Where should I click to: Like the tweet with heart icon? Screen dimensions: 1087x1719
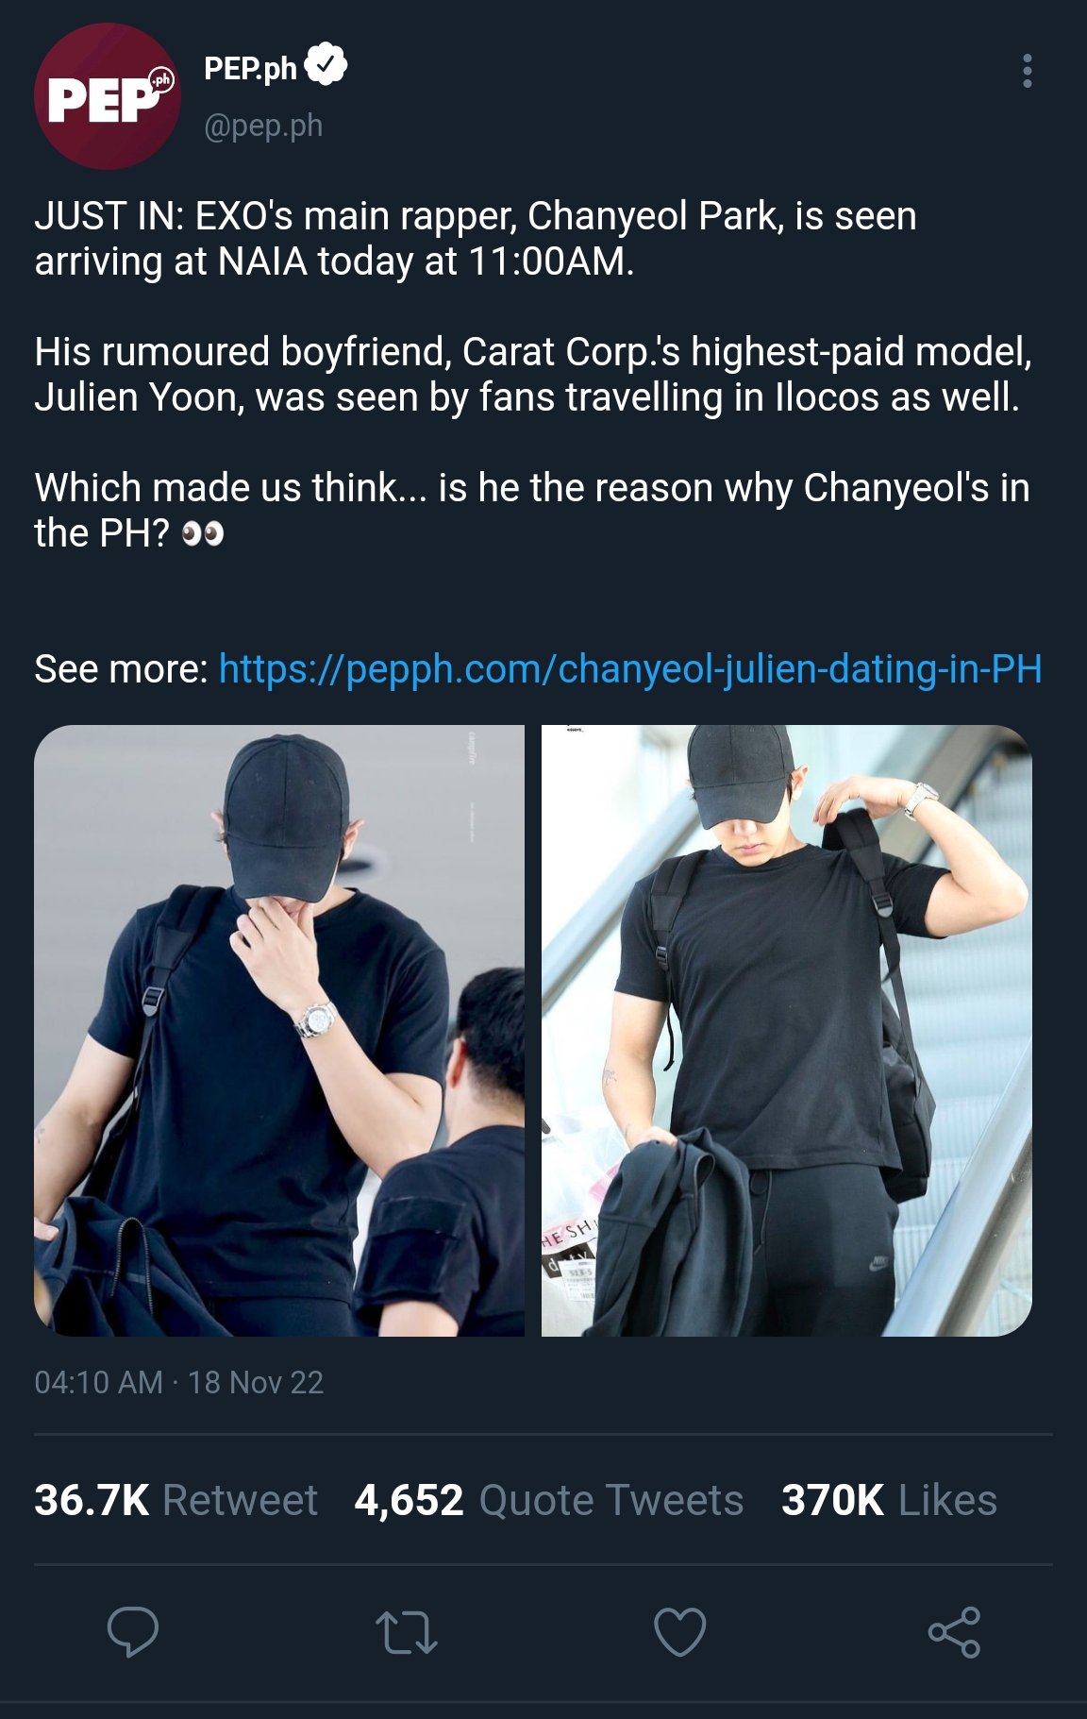(x=680, y=1631)
